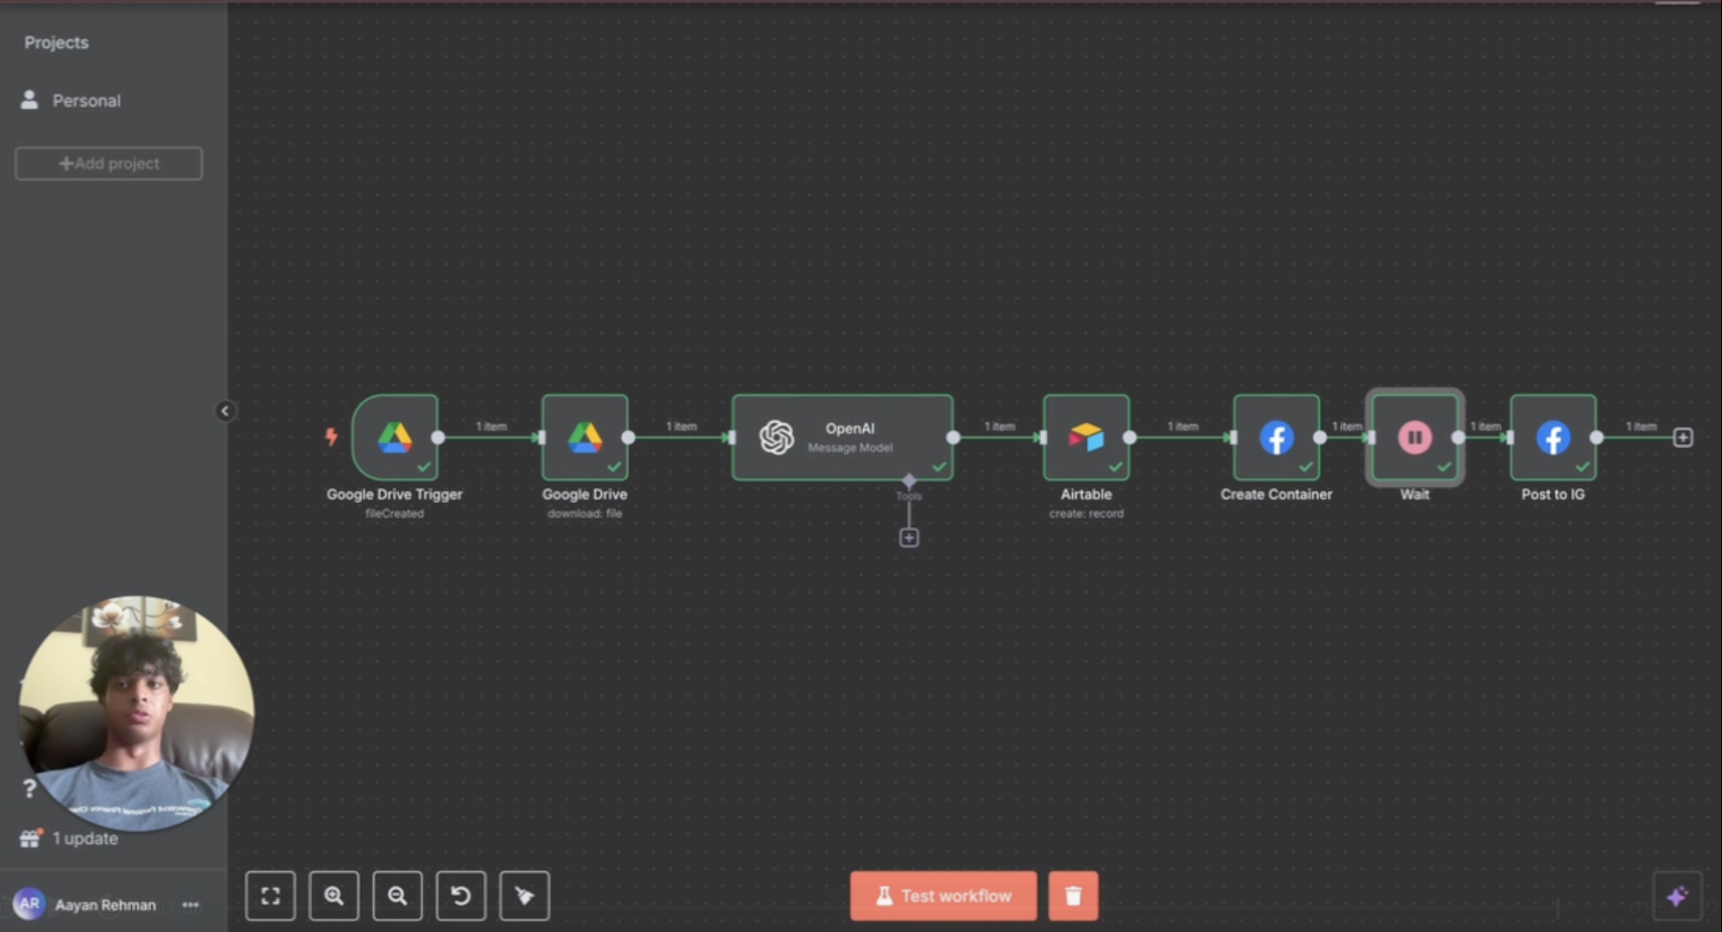
Task: Click the 'download: file' label
Action: click(585, 513)
